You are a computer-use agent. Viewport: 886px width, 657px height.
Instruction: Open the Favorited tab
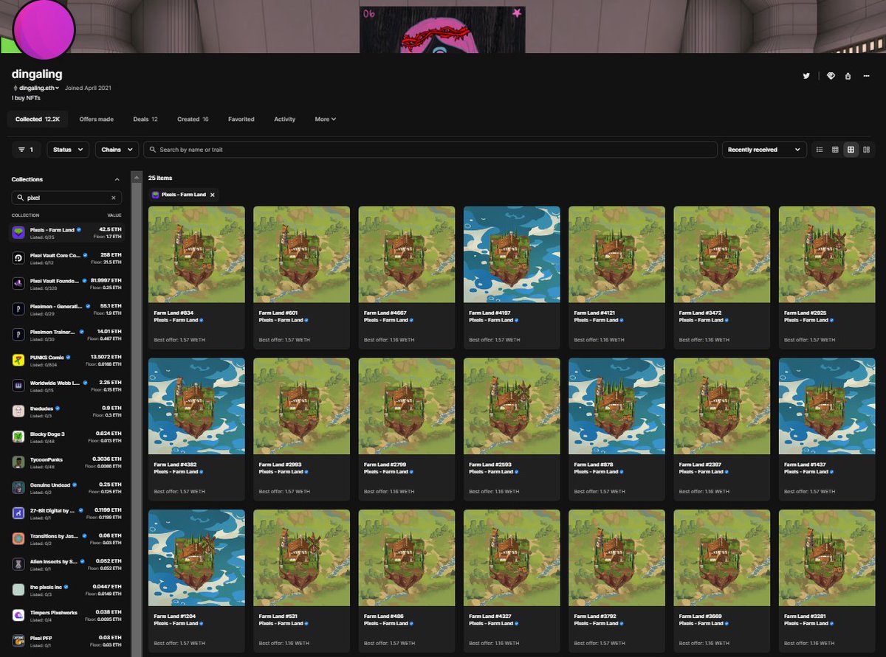[241, 119]
